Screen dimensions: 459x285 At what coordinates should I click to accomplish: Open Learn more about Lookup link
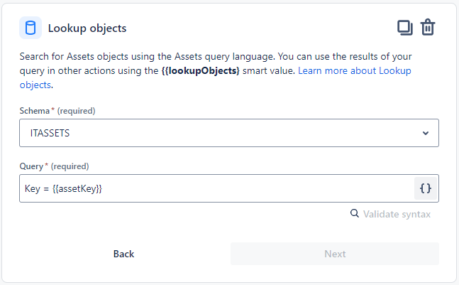coord(355,70)
